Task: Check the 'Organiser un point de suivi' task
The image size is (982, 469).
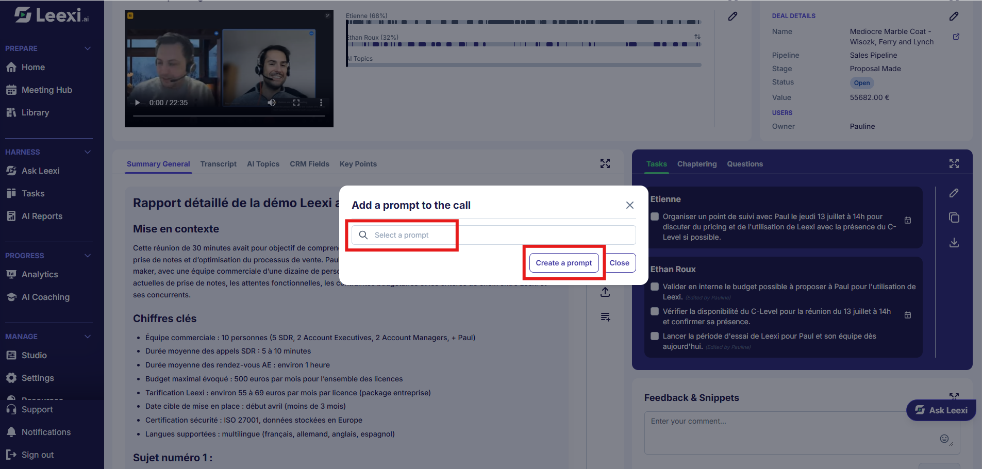Action: 655,216
